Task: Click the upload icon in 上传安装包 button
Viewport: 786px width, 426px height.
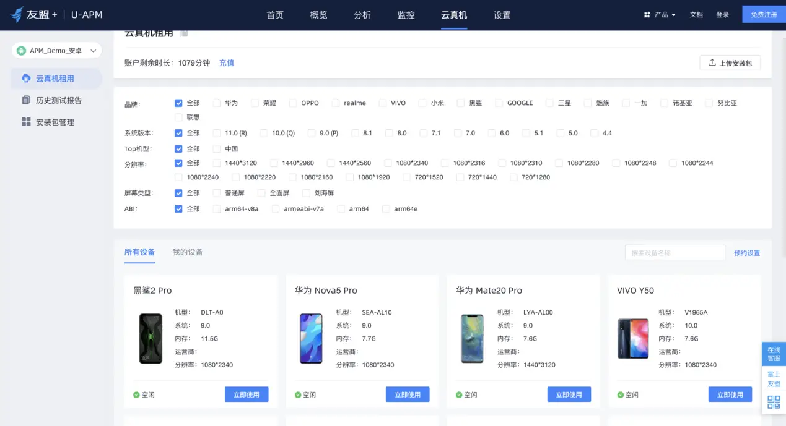Action: [x=712, y=62]
